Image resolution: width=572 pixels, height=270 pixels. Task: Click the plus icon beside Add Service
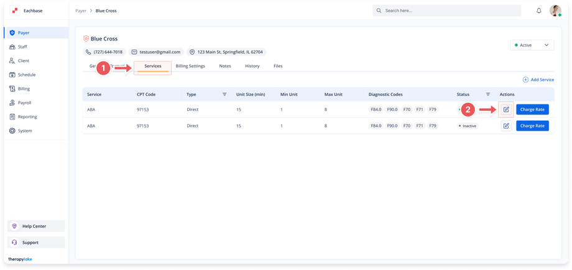[525, 80]
